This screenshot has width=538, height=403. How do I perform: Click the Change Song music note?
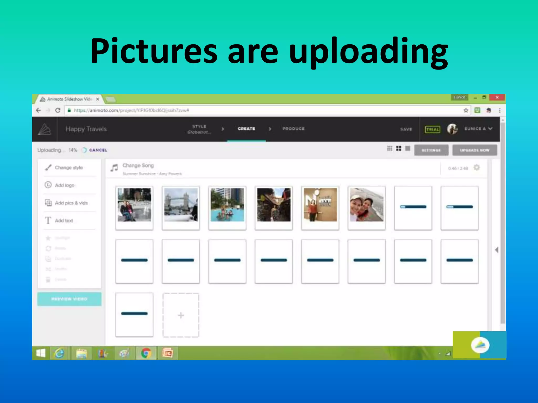coord(114,168)
